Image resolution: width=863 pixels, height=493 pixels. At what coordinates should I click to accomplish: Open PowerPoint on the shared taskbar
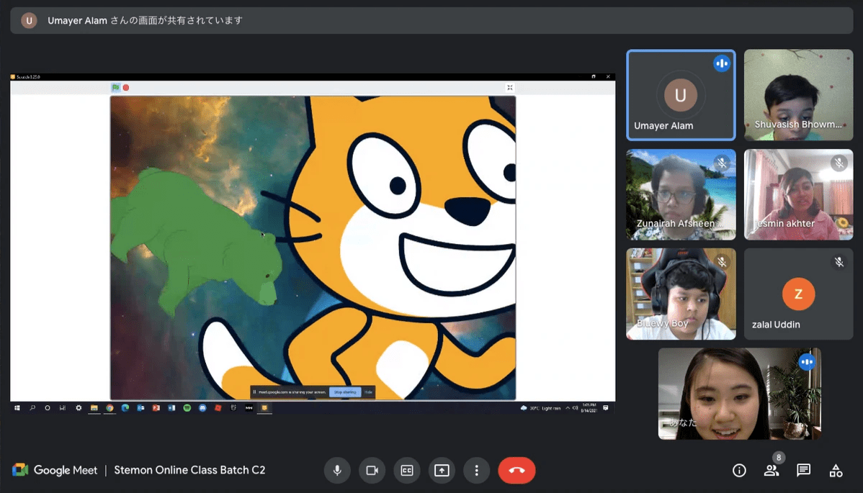156,408
